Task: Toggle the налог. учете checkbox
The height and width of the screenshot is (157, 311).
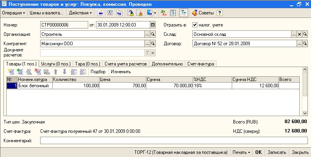Action: pyautogui.click(x=195, y=25)
